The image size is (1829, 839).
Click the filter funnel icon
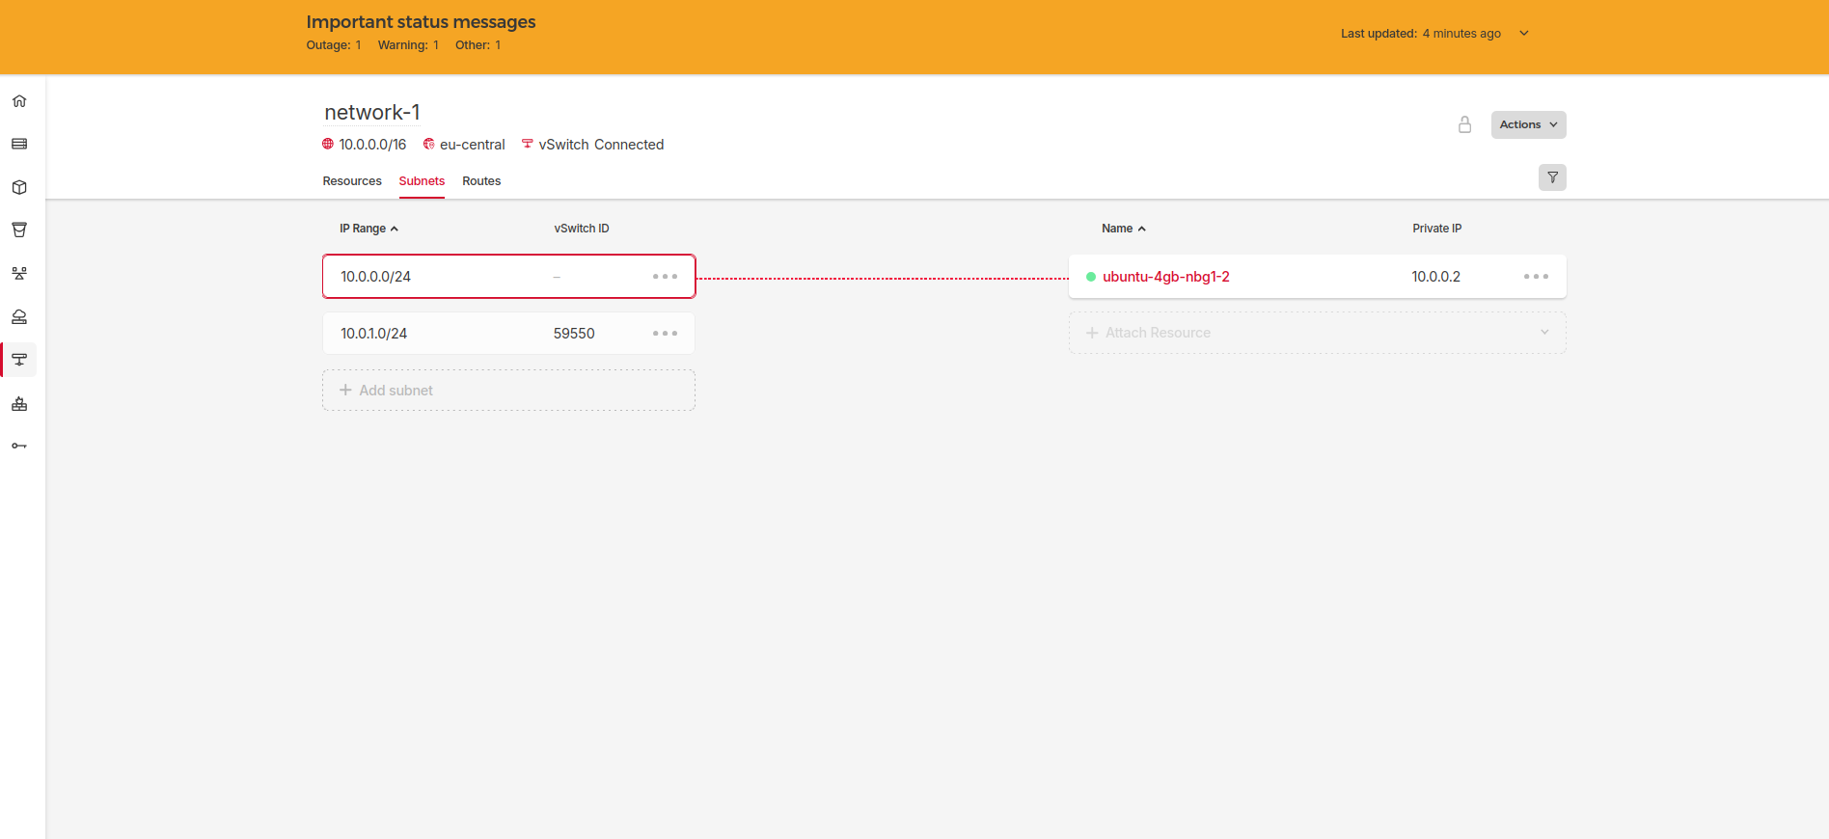[1551, 177]
